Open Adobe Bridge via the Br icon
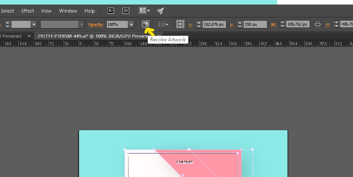 111,11
